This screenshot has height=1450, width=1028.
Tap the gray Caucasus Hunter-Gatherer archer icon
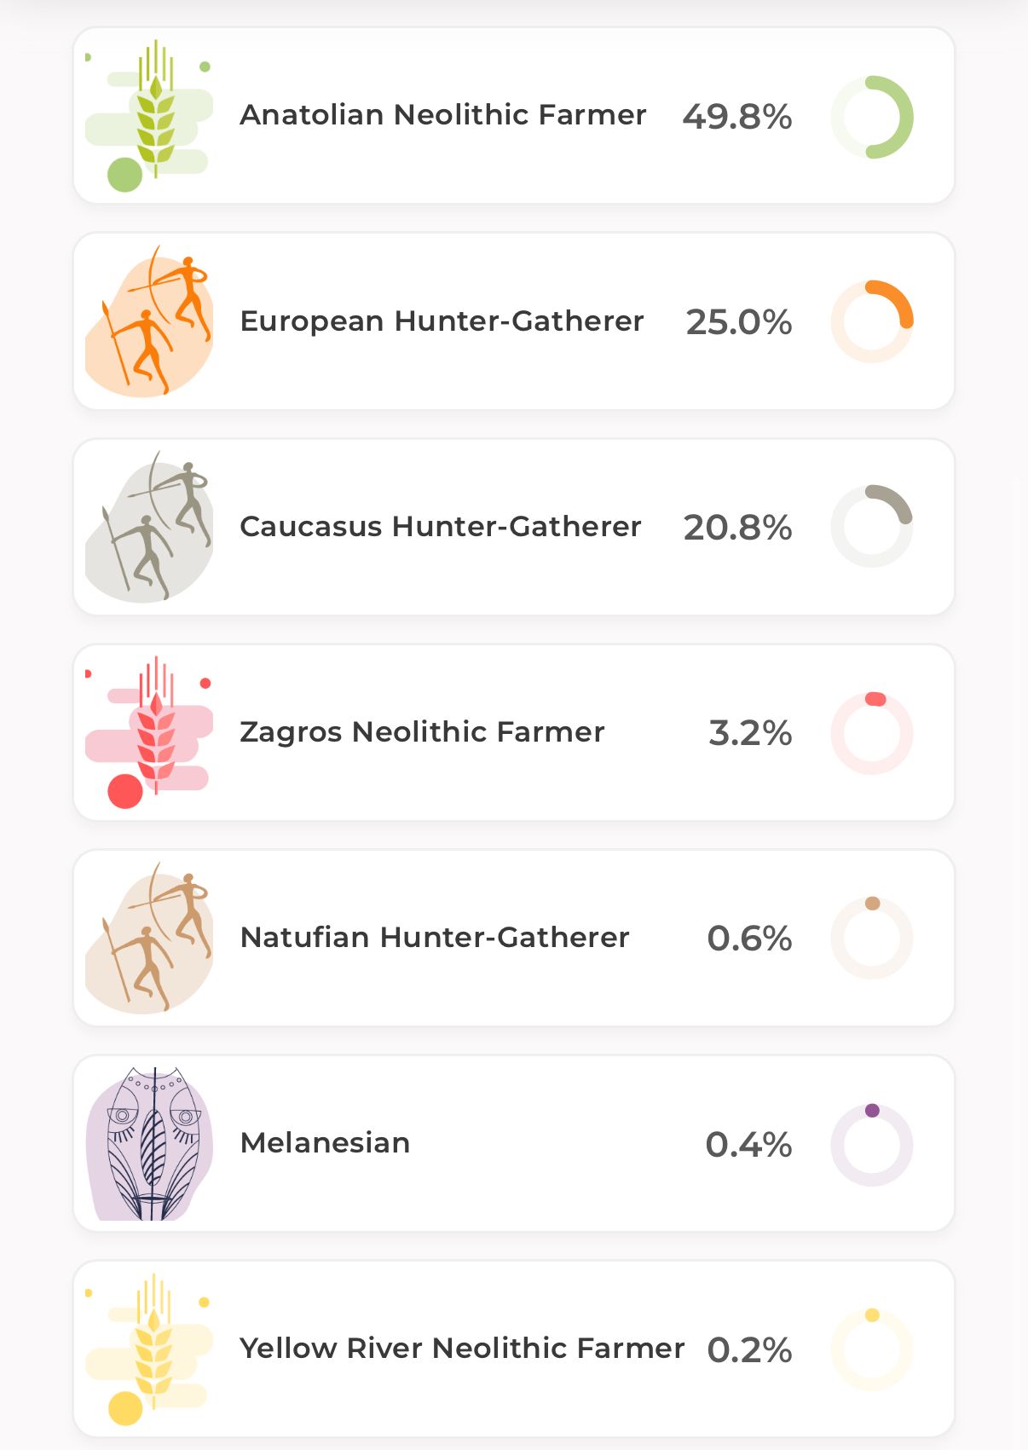149,527
